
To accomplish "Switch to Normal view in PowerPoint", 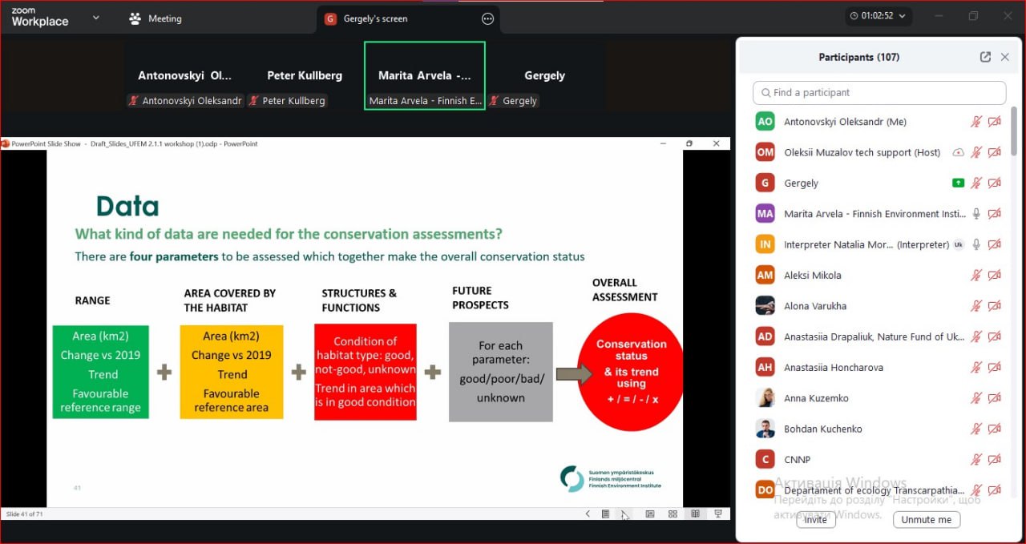I will [x=650, y=514].
